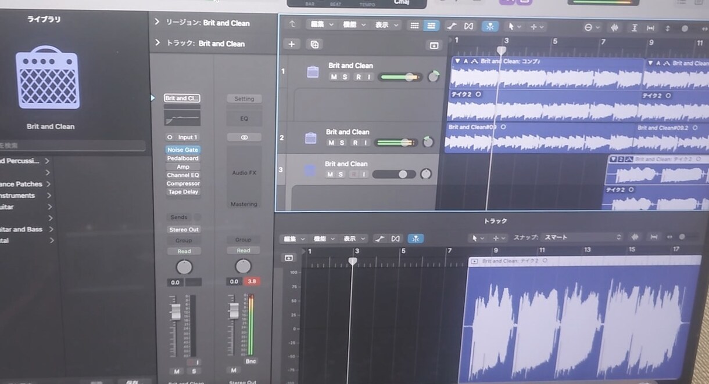The image size is (709, 384).
Task: Solo track 1 Brit and Clean
Action: pyautogui.click(x=345, y=77)
